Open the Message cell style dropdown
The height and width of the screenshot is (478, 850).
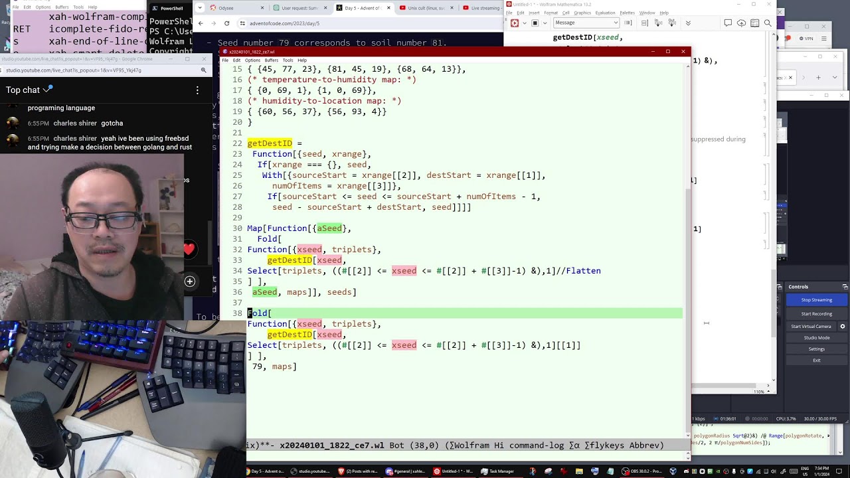click(586, 23)
